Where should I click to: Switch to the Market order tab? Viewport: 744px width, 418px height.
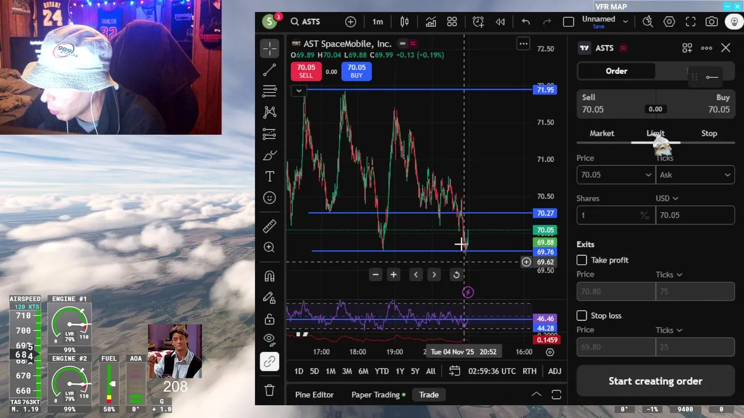coord(602,133)
